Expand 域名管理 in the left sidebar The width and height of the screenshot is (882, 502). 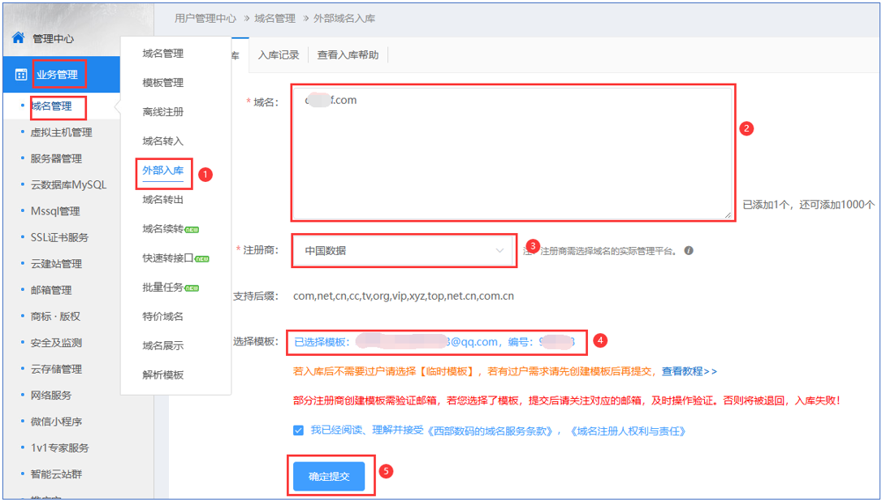coord(51,106)
